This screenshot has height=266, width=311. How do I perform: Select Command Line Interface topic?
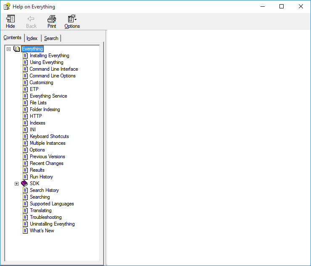[54, 69]
